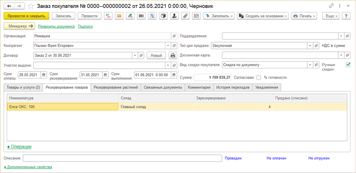This screenshot has width=356, height=173.
Task: Click the blue linked-documents structure icon
Action: click(x=152, y=16)
